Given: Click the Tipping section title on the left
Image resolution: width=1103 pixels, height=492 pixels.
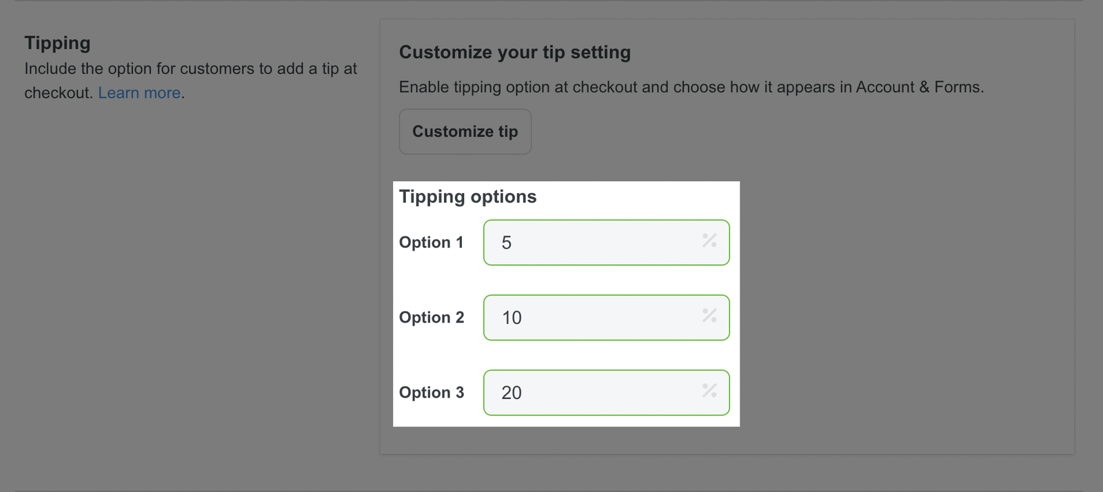Looking at the screenshot, I should click(57, 43).
